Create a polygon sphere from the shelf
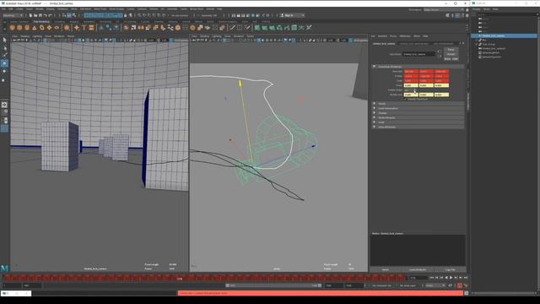This screenshot has width=540, height=304. pyautogui.click(x=12, y=28)
